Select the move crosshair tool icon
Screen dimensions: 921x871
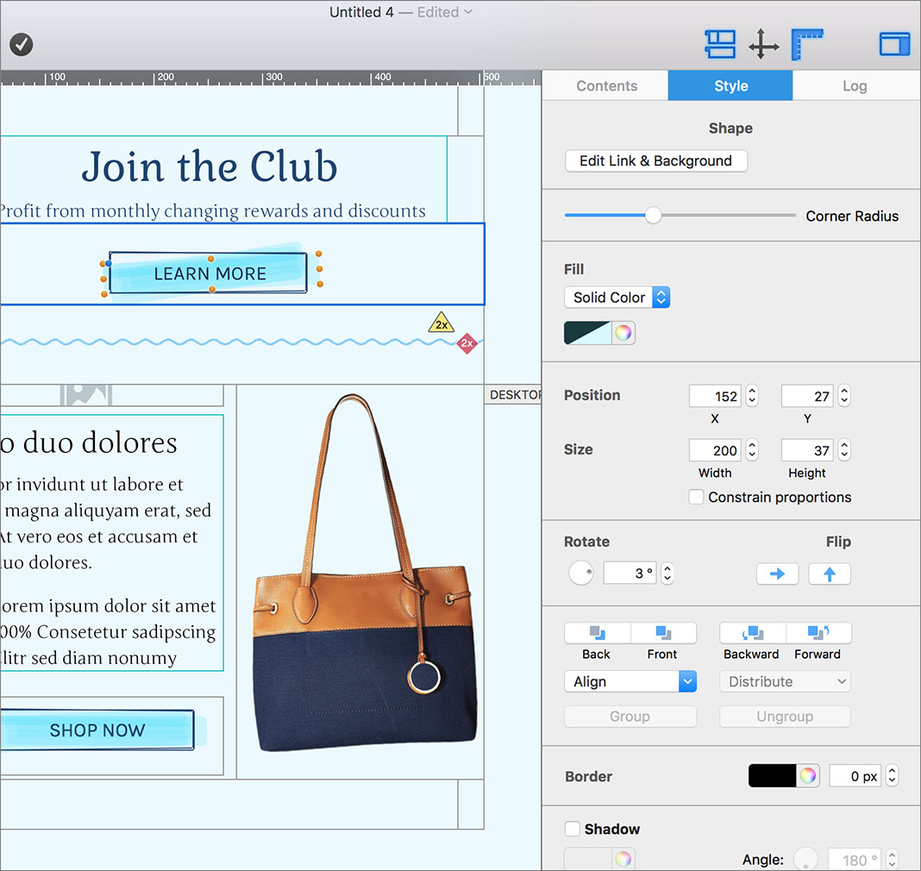(x=763, y=44)
